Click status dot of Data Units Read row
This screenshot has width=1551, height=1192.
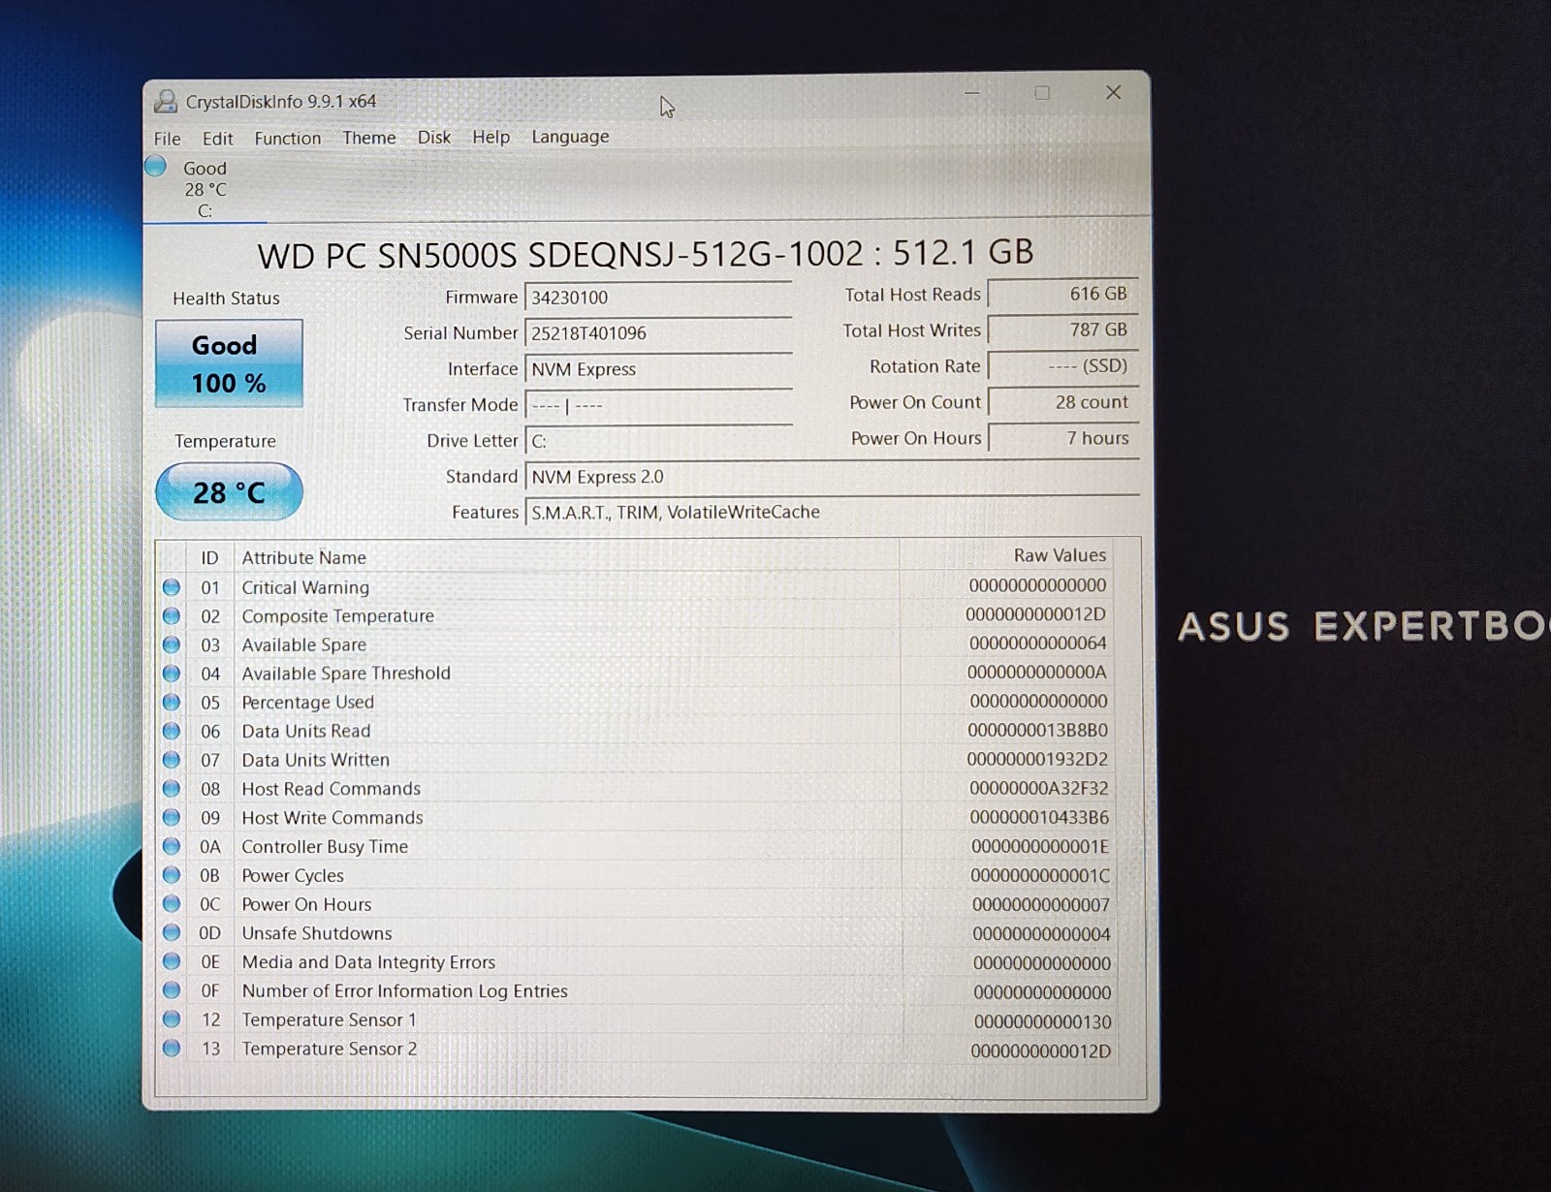pos(172,731)
